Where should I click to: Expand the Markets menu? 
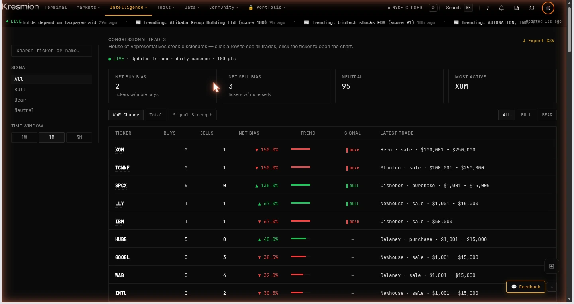88,7
